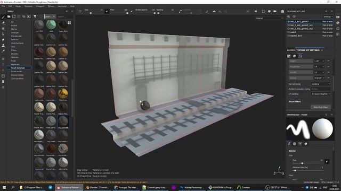Adjust the Minimum Size slider in Properties
Viewport: 341px width, 191px height.
pos(307,170)
